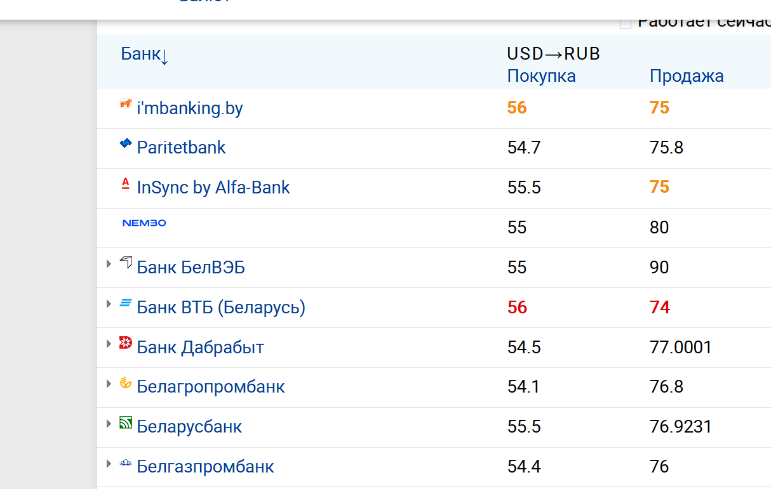
Task: Select the Белагропромбанк sell rate 76.8
Action: click(666, 387)
